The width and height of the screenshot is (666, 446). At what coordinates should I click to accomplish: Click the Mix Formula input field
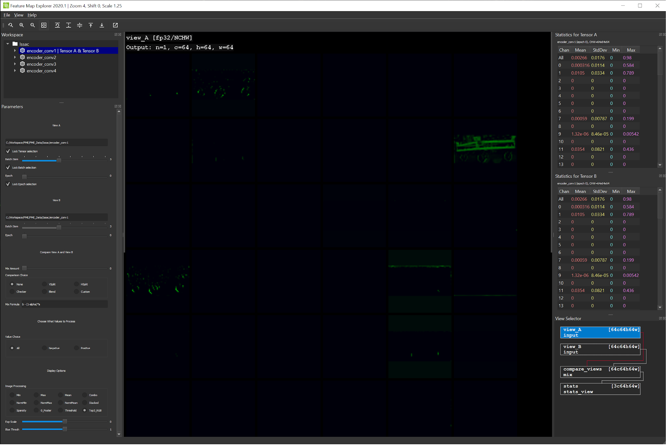[64, 304]
